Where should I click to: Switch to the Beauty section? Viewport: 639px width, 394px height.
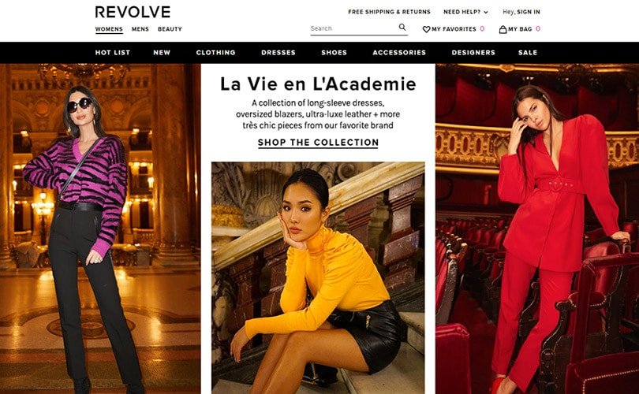(170, 29)
